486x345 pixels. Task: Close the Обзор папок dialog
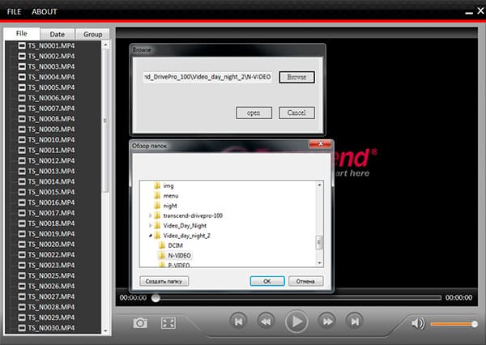tap(320, 144)
